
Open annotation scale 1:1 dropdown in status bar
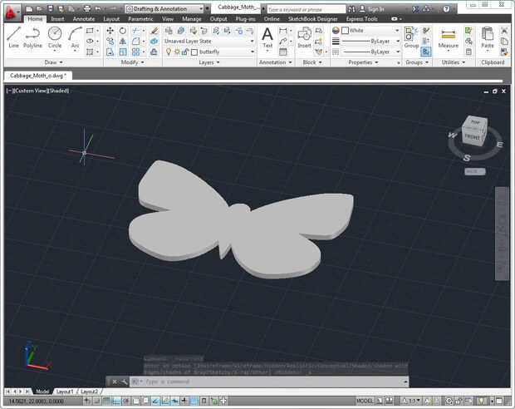[x=413, y=401]
